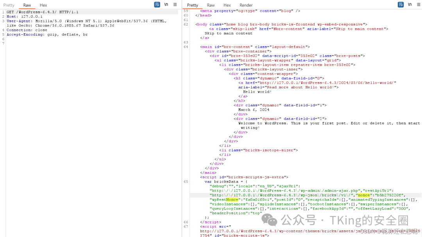Viewport: 422px width, 237px height.
Task: Switch request pane to Pretty tab
Action: click(x=9, y=5)
